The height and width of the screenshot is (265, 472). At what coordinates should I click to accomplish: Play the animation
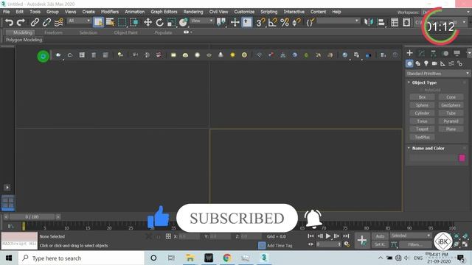pos(328,236)
